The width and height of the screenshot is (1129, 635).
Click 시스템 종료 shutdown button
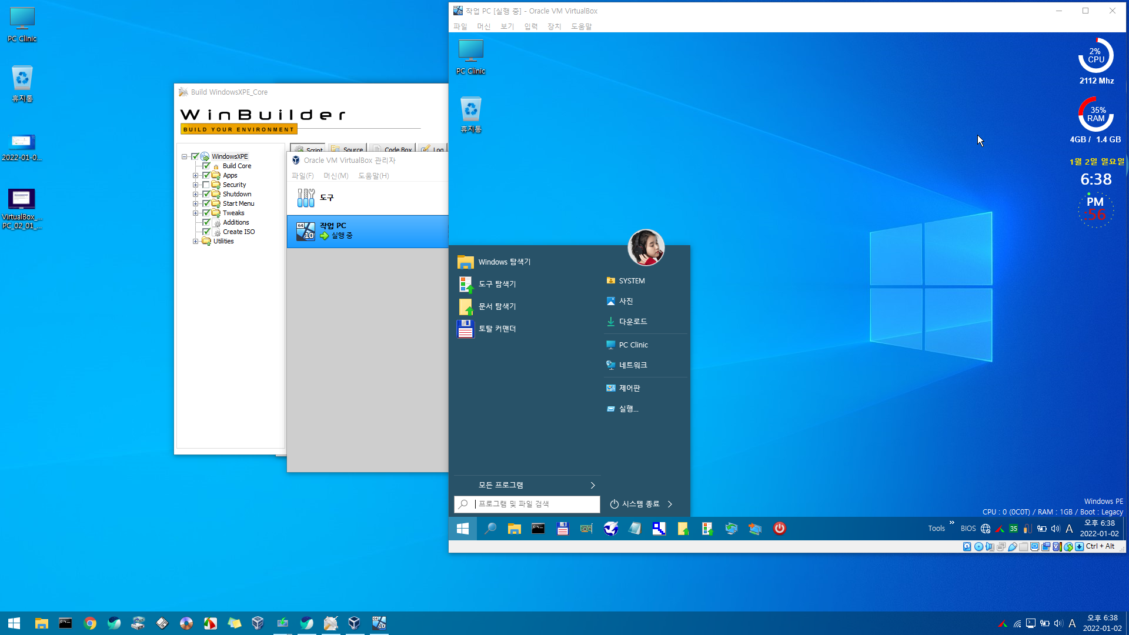pyautogui.click(x=634, y=504)
